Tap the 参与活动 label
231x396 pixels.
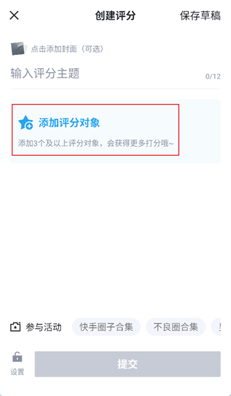(x=43, y=327)
